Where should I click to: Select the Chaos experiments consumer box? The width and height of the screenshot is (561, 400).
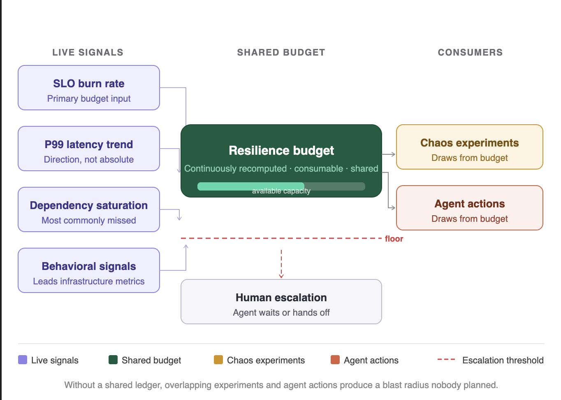pos(470,147)
